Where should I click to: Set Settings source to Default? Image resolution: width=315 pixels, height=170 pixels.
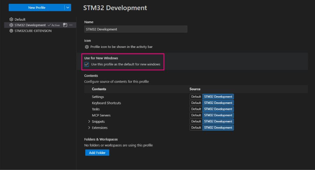click(196, 97)
